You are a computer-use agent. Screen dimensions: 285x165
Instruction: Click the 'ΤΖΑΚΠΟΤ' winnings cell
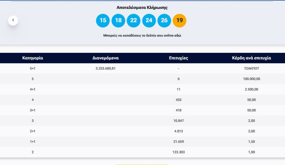[251, 68]
